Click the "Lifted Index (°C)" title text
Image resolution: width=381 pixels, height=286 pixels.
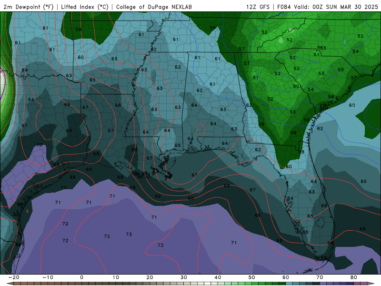tap(85, 7)
